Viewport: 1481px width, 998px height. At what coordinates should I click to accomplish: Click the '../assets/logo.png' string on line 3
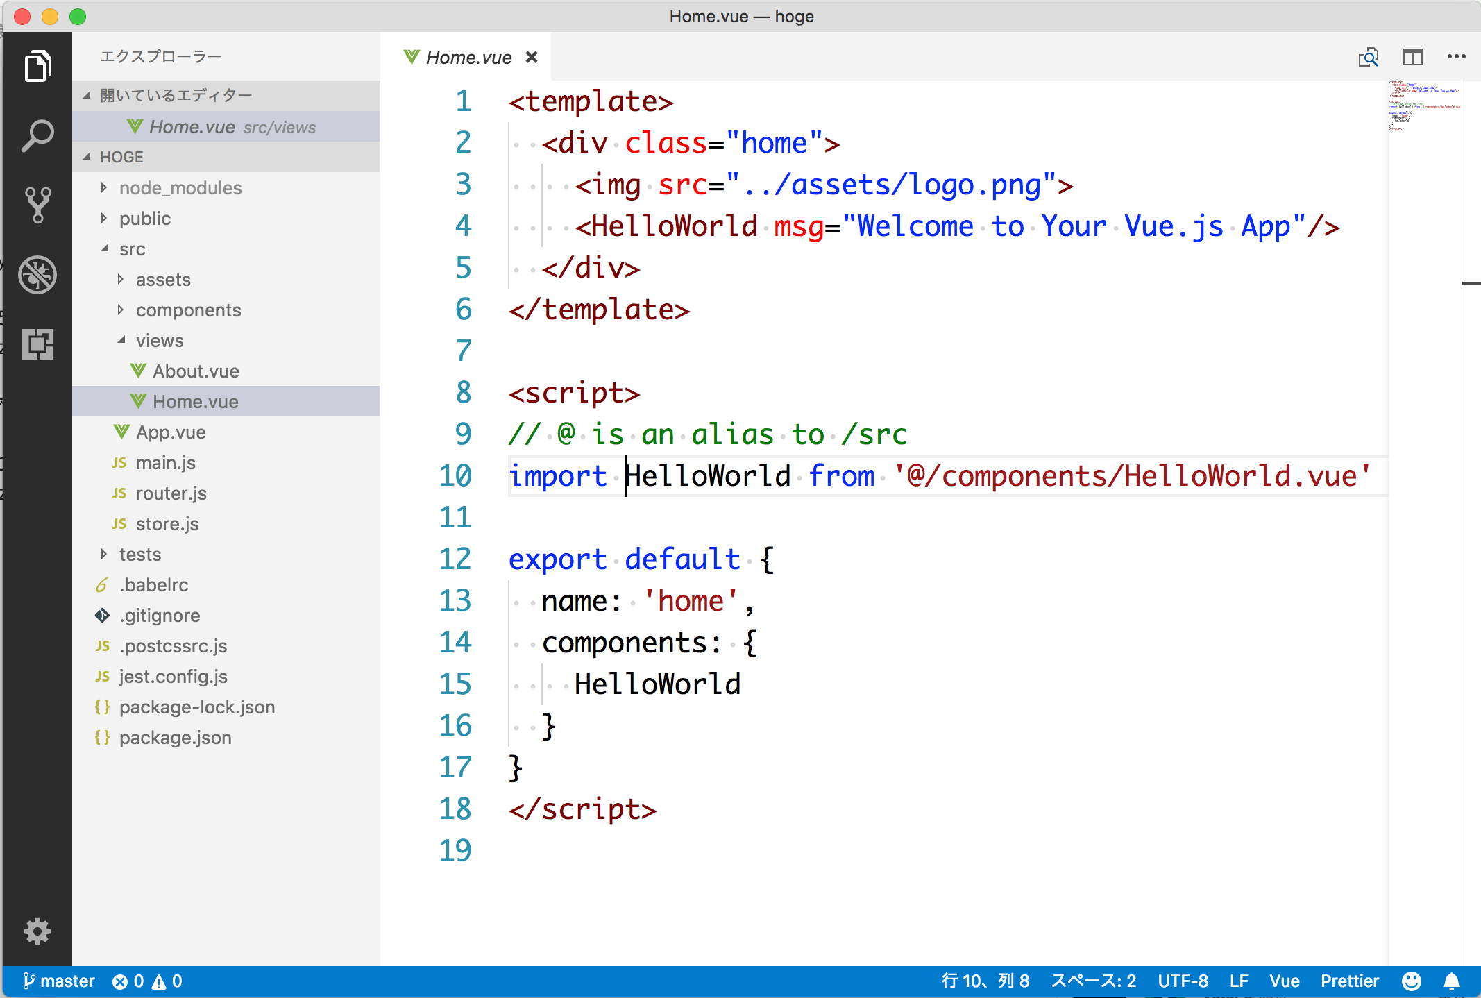point(891,185)
